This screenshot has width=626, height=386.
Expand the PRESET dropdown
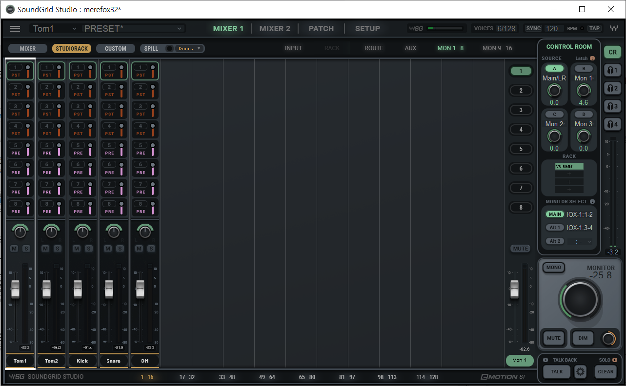point(134,29)
